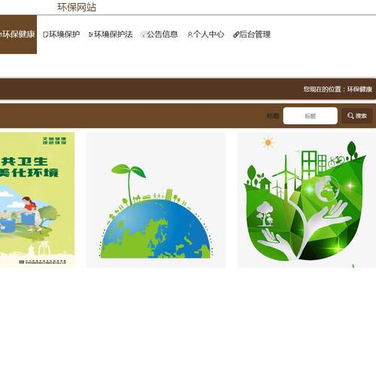The width and height of the screenshot is (376, 376).
Task: Open 个人中心 in the navigation bar
Action: (x=205, y=35)
